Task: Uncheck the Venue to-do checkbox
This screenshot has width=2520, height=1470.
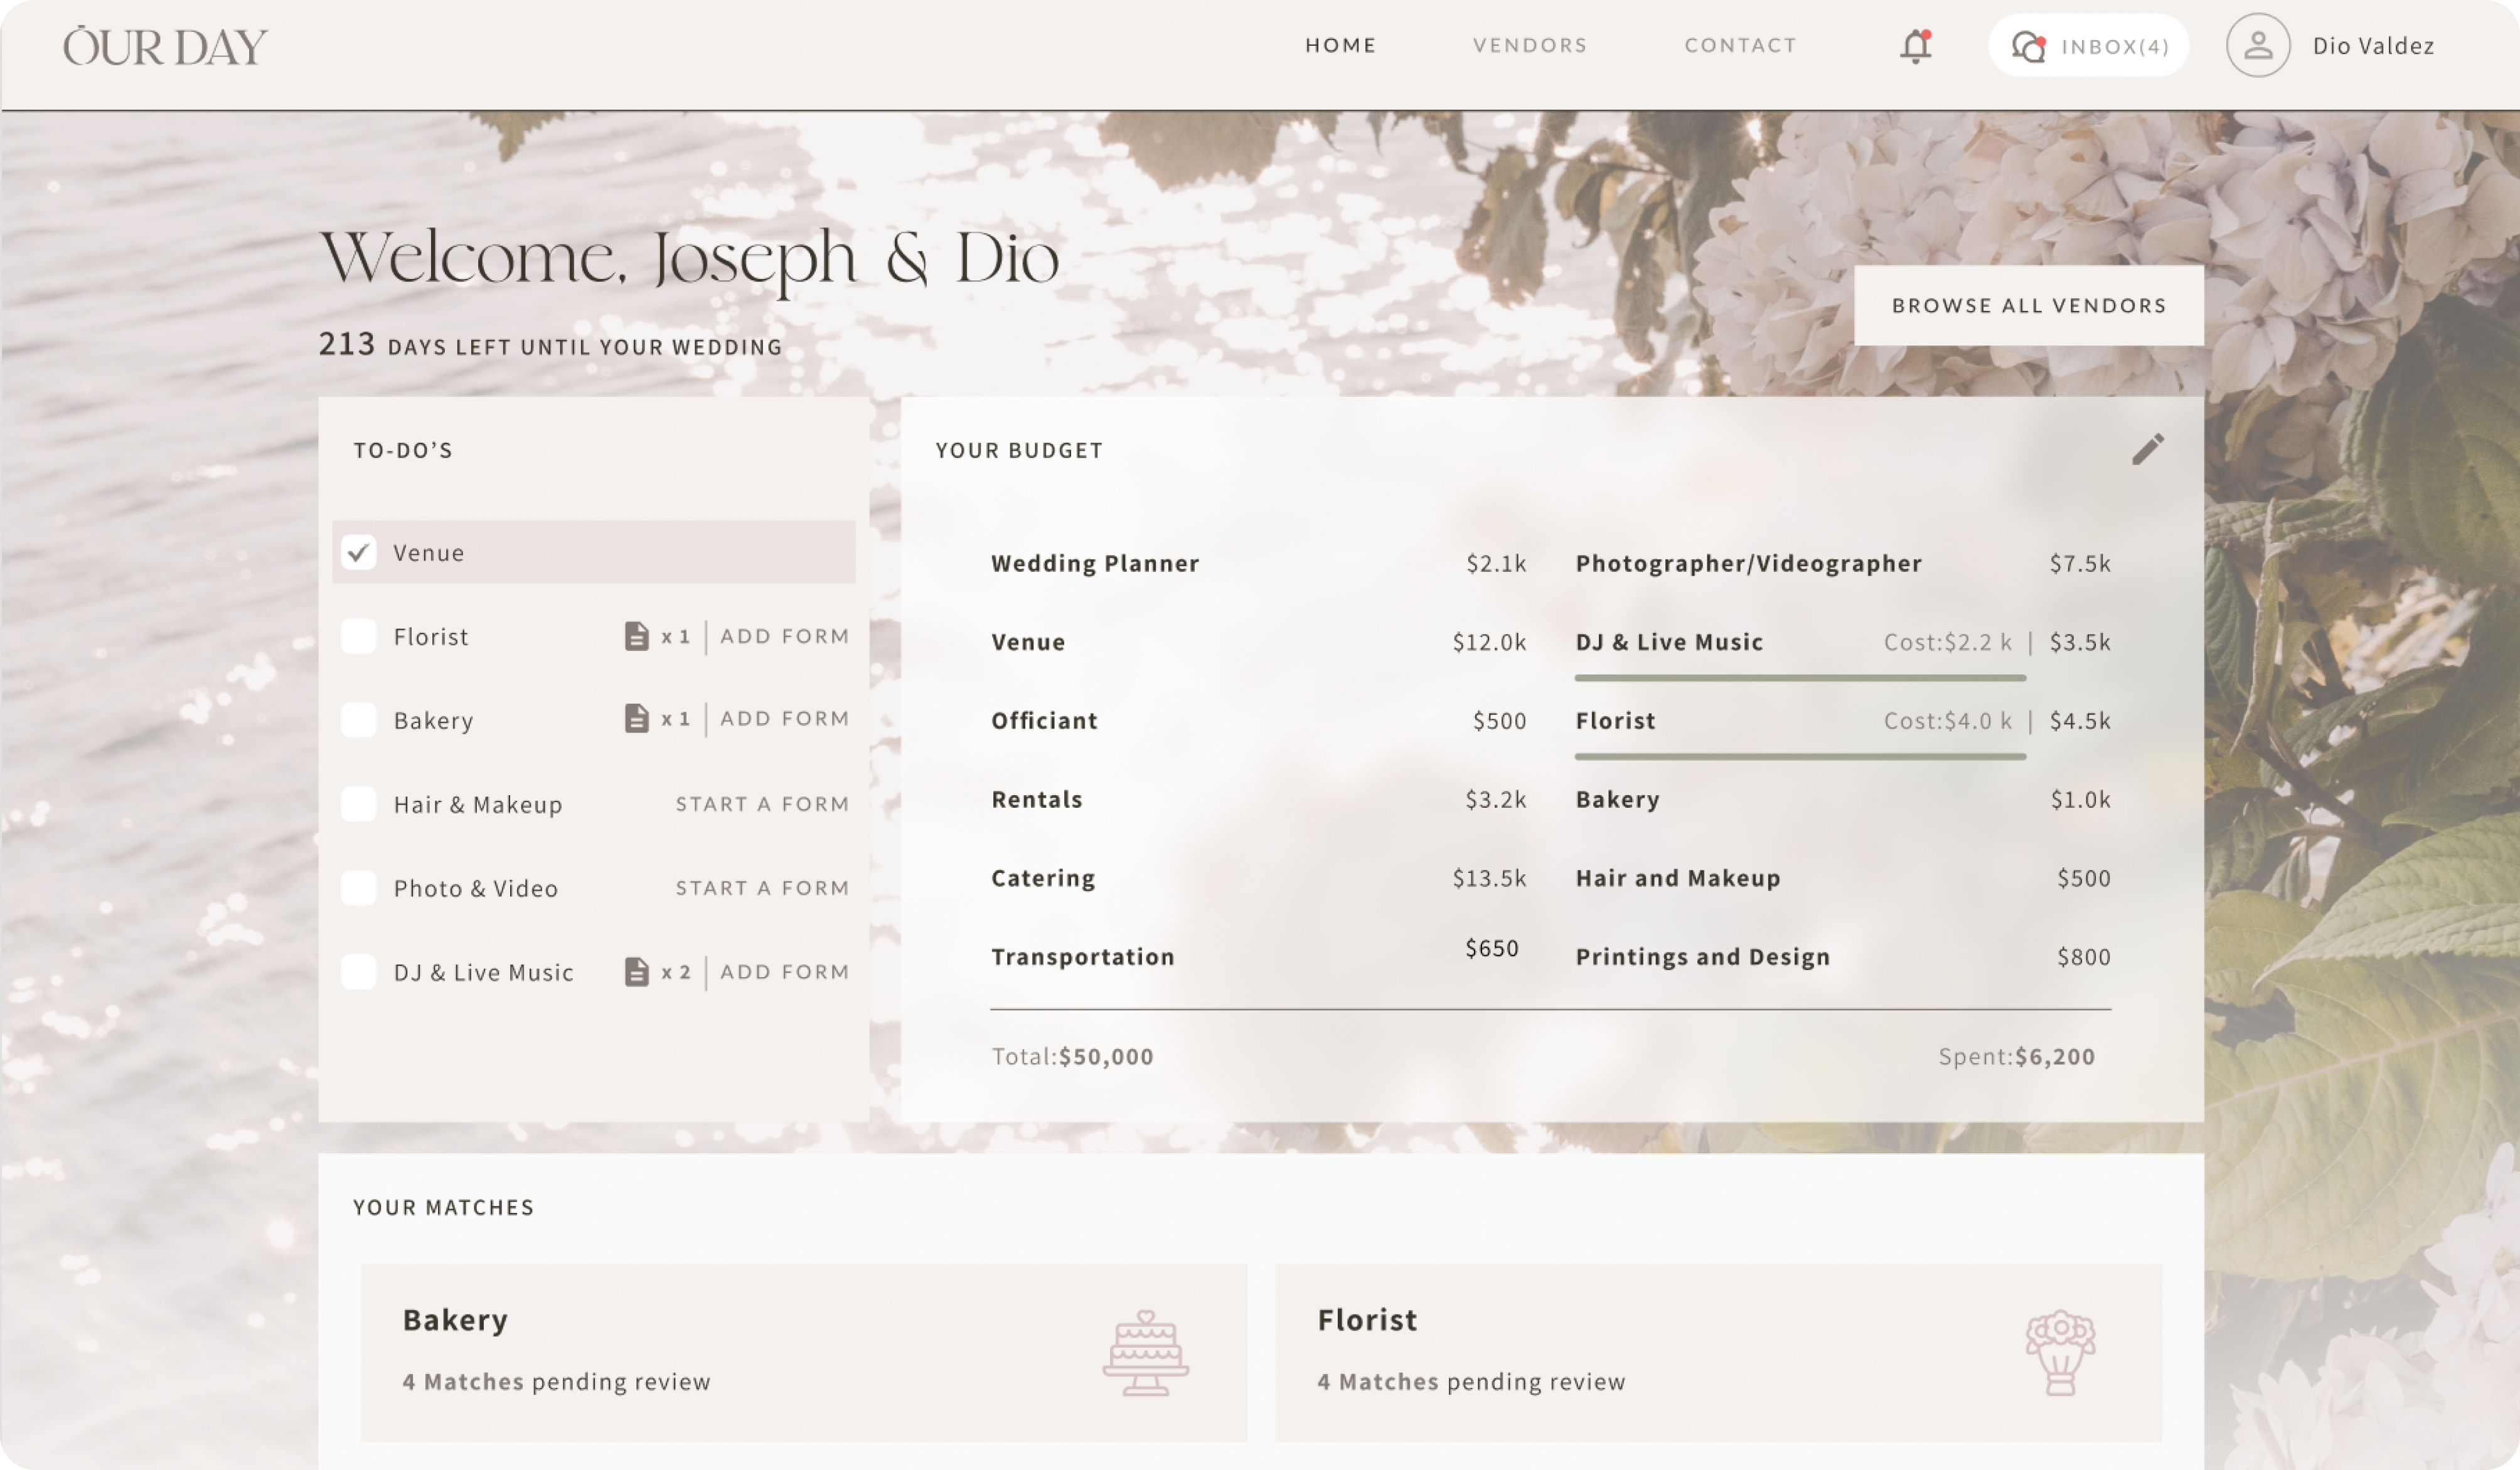Action: pyautogui.click(x=359, y=553)
